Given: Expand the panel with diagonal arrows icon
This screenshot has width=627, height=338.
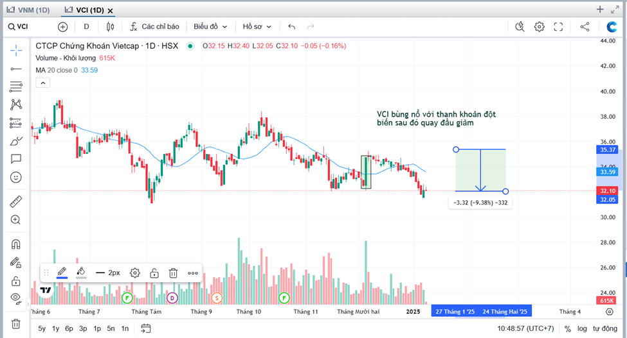Looking at the screenshot, I should (x=615, y=10).
